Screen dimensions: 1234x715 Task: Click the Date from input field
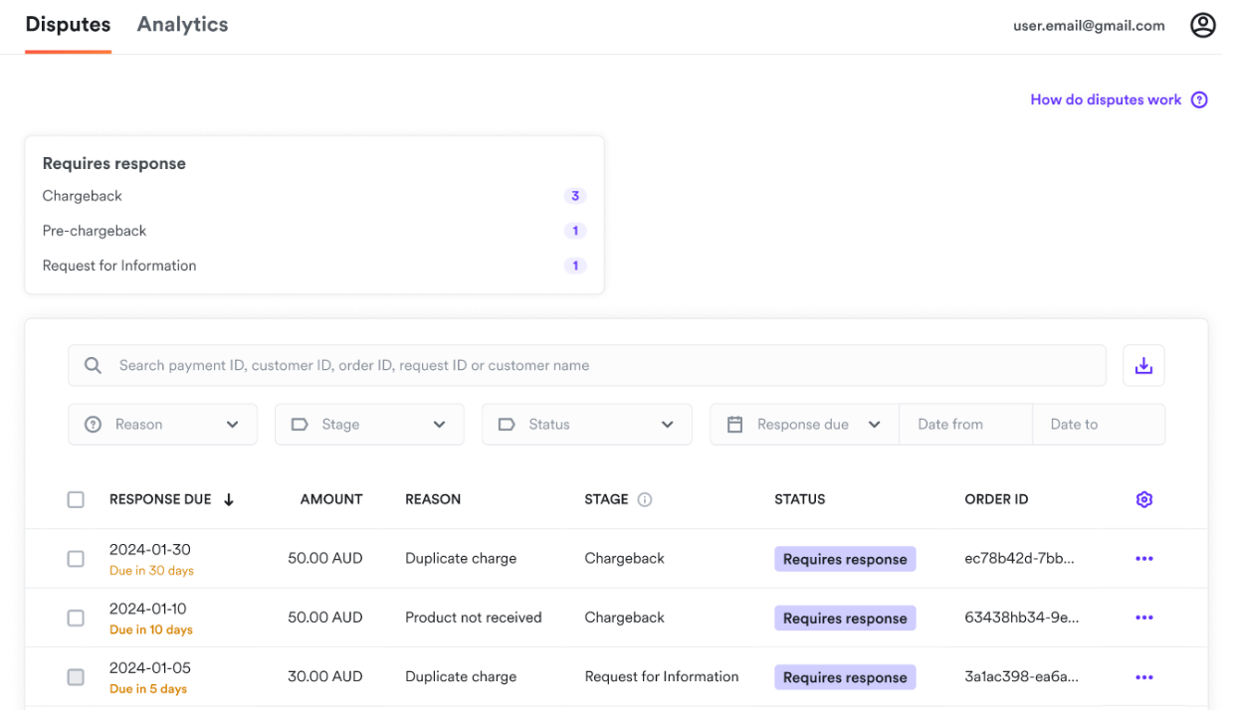pos(965,424)
